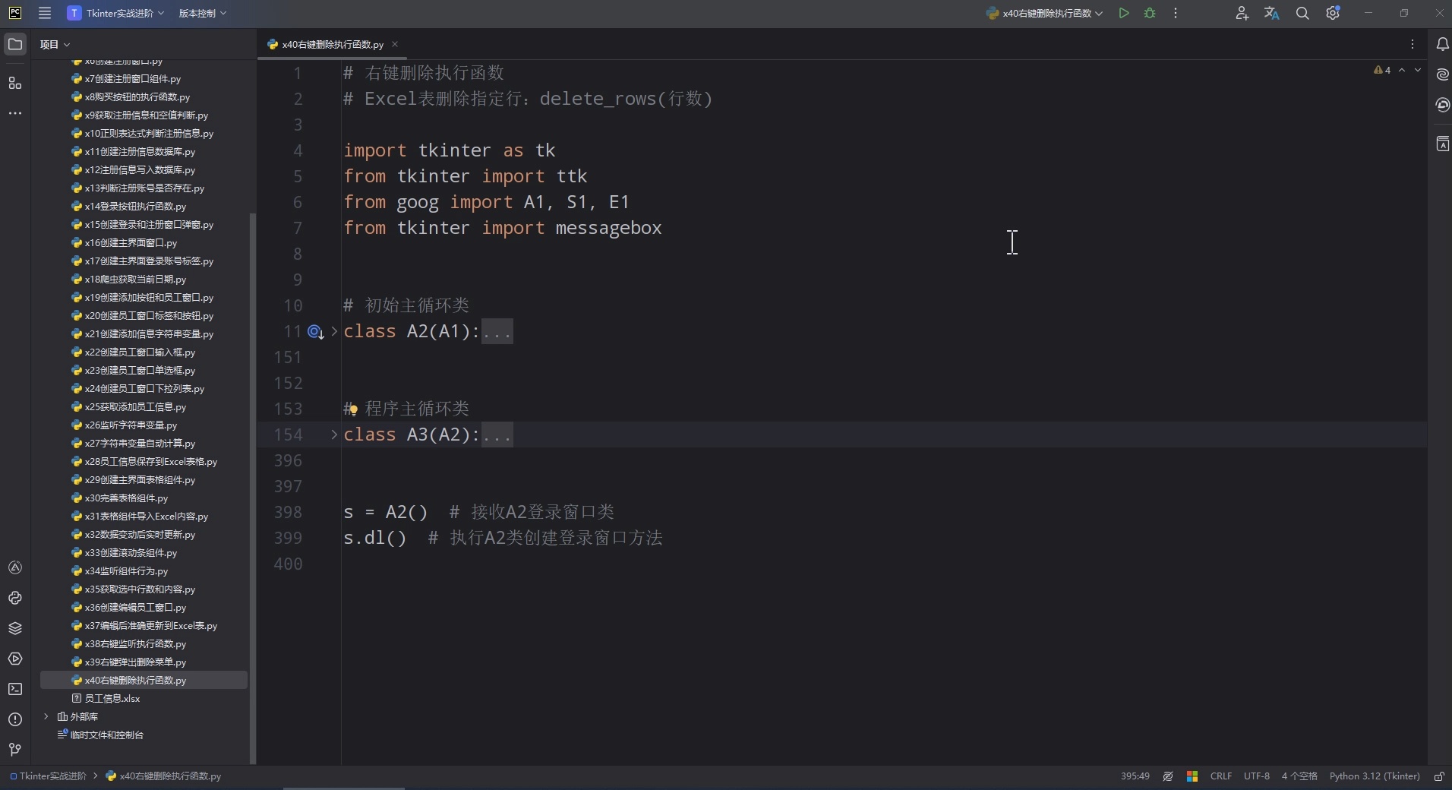Click the UTF-8 encoding indicator
Screen dimensions: 1452x790
pyautogui.click(x=1257, y=777)
